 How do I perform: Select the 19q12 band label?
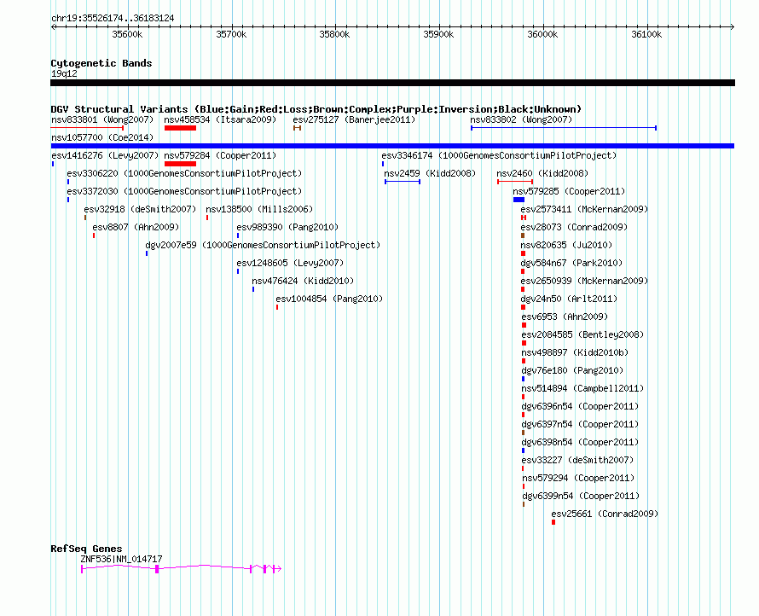coord(64,73)
